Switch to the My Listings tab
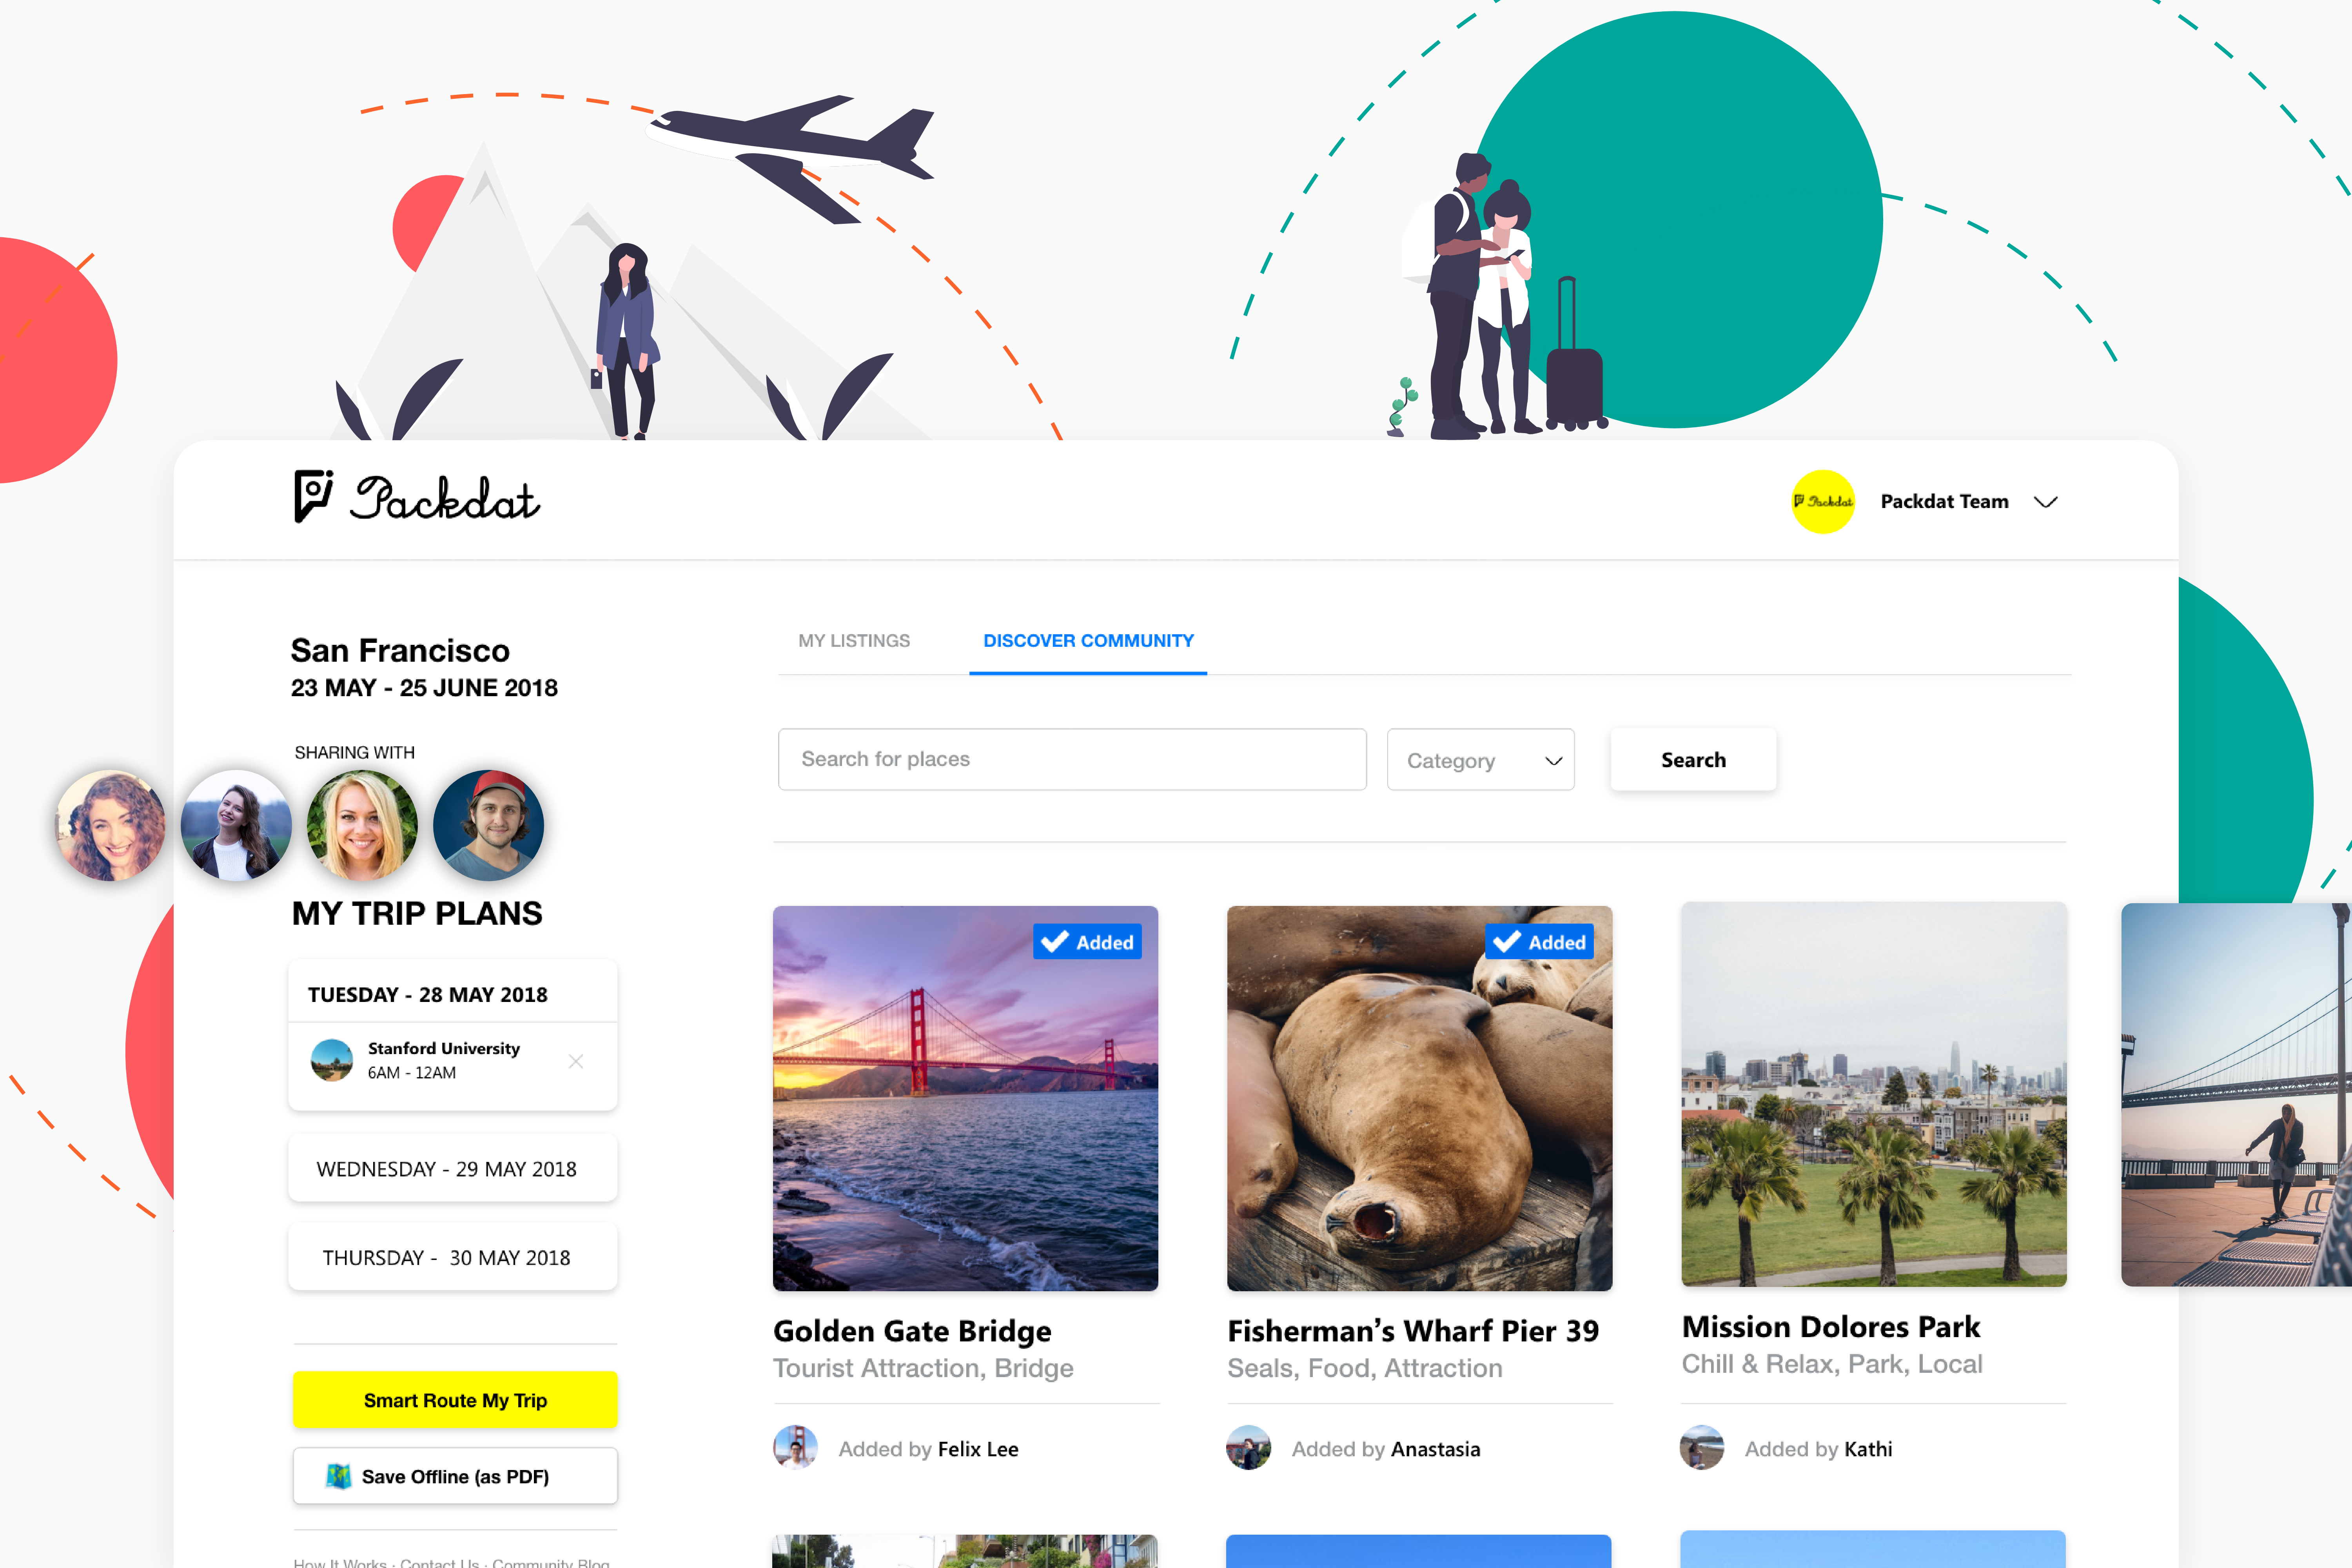The image size is (2352, 1568). [854, 641]
